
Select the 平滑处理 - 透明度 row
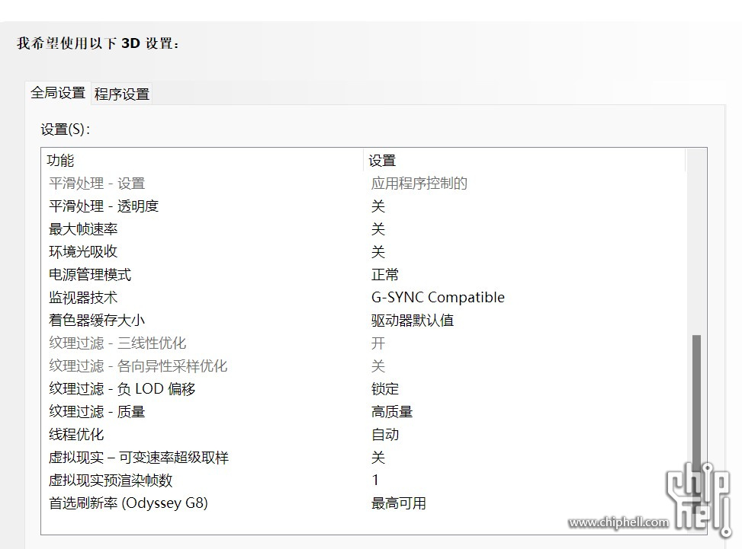(363, 206)
